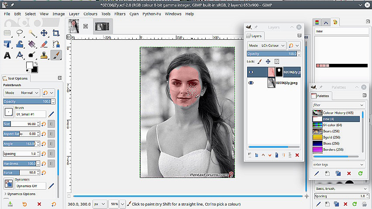The width and height of the screenshot is (372, 209).
Task: Activate the Text tool
Action: 7,55
